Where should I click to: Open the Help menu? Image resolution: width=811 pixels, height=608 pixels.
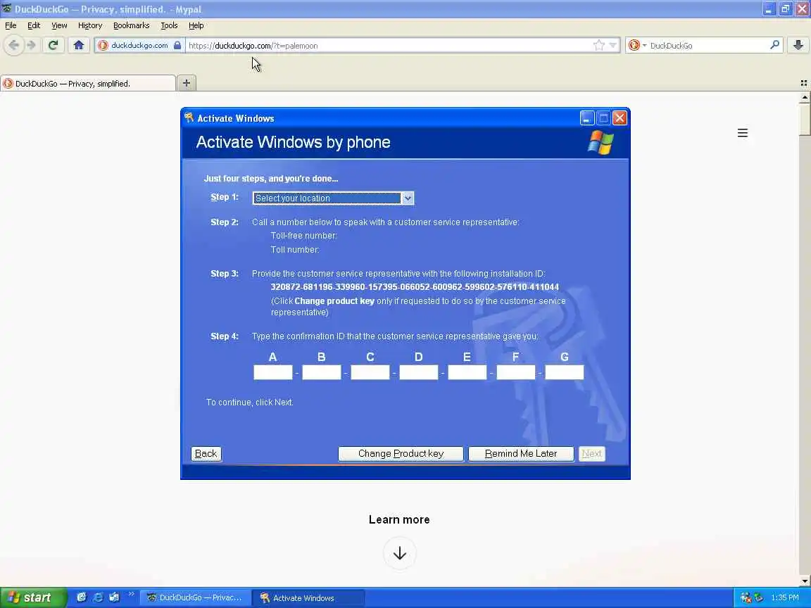click(x=196, y=25)
